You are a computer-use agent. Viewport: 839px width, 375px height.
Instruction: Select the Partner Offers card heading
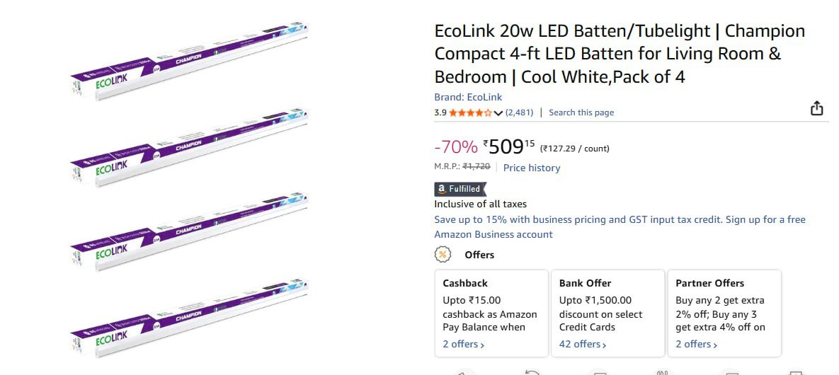point(710,283)
